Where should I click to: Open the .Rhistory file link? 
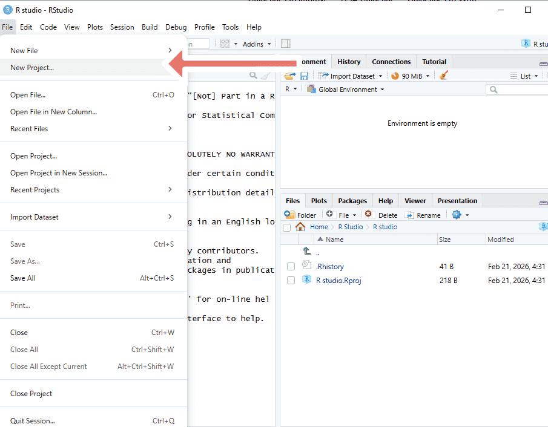(x=330, y=266)
